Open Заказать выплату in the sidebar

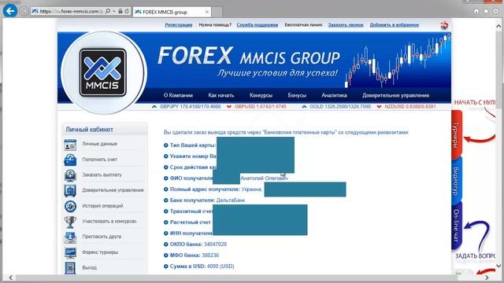click(x=102, y=175)
